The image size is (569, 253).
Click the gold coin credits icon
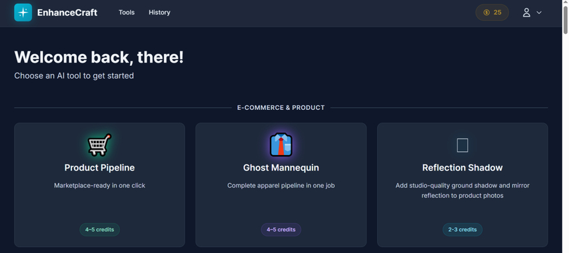(x=486, y=13)
